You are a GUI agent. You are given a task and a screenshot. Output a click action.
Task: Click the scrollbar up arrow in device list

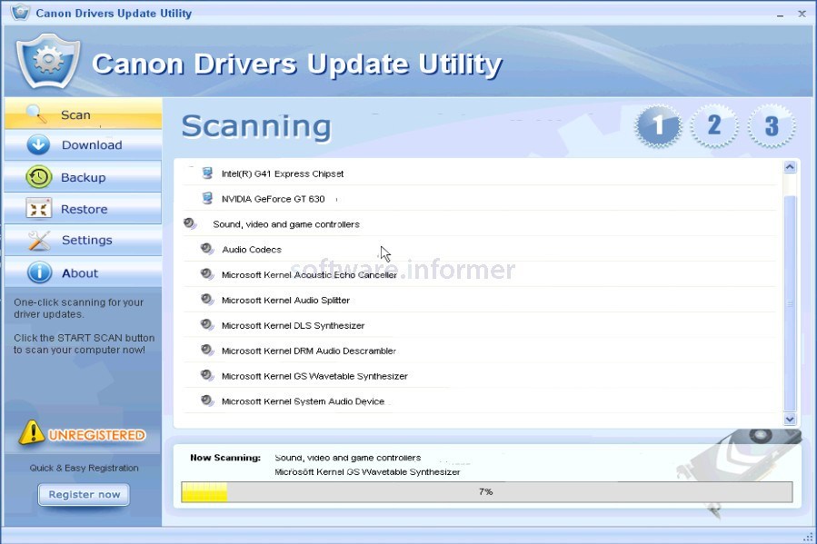point(790,167)
